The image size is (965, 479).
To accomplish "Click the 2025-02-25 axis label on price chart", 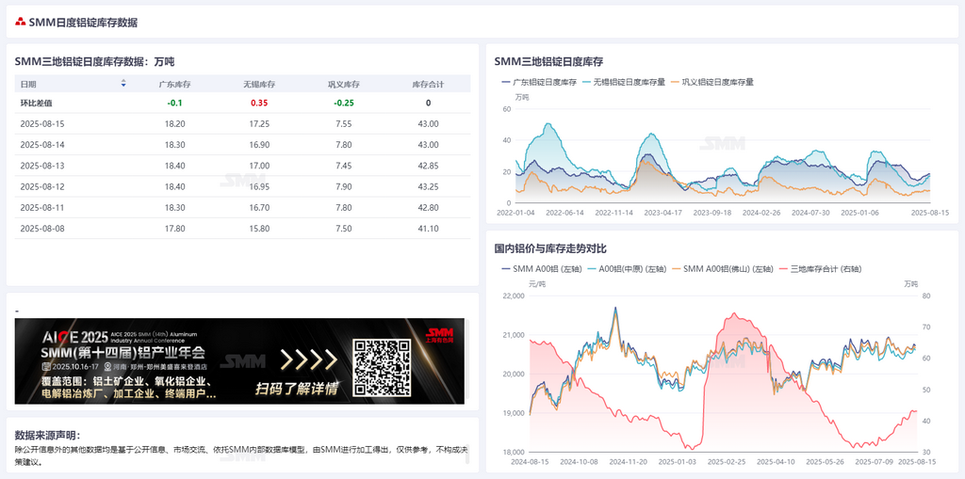I will (726, 461).
